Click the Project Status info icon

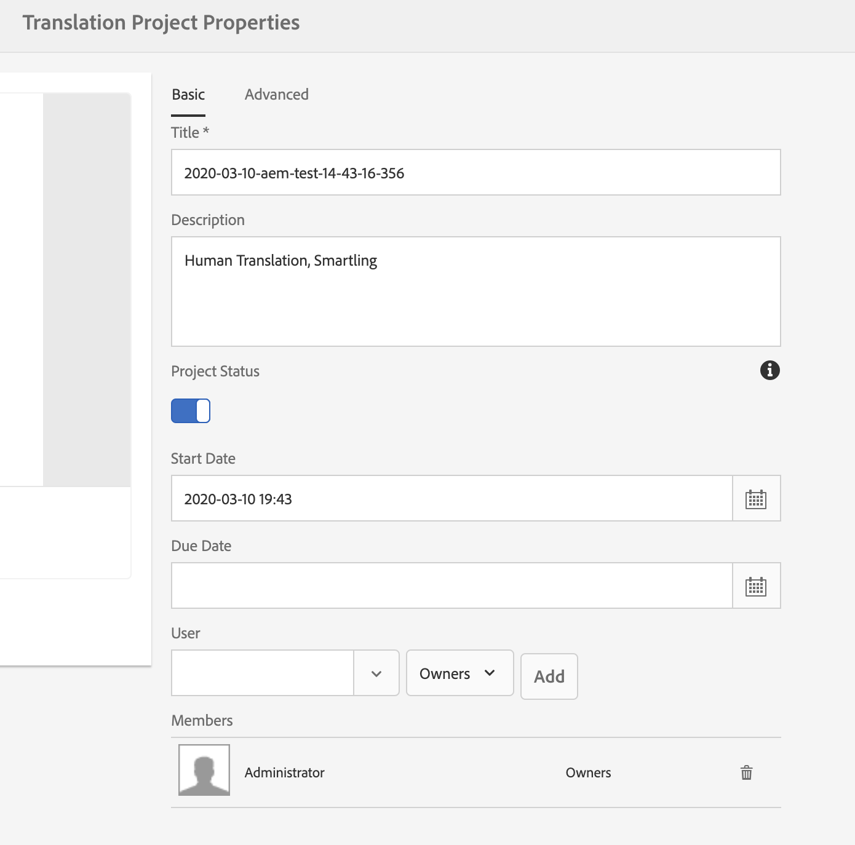(769, 370)
